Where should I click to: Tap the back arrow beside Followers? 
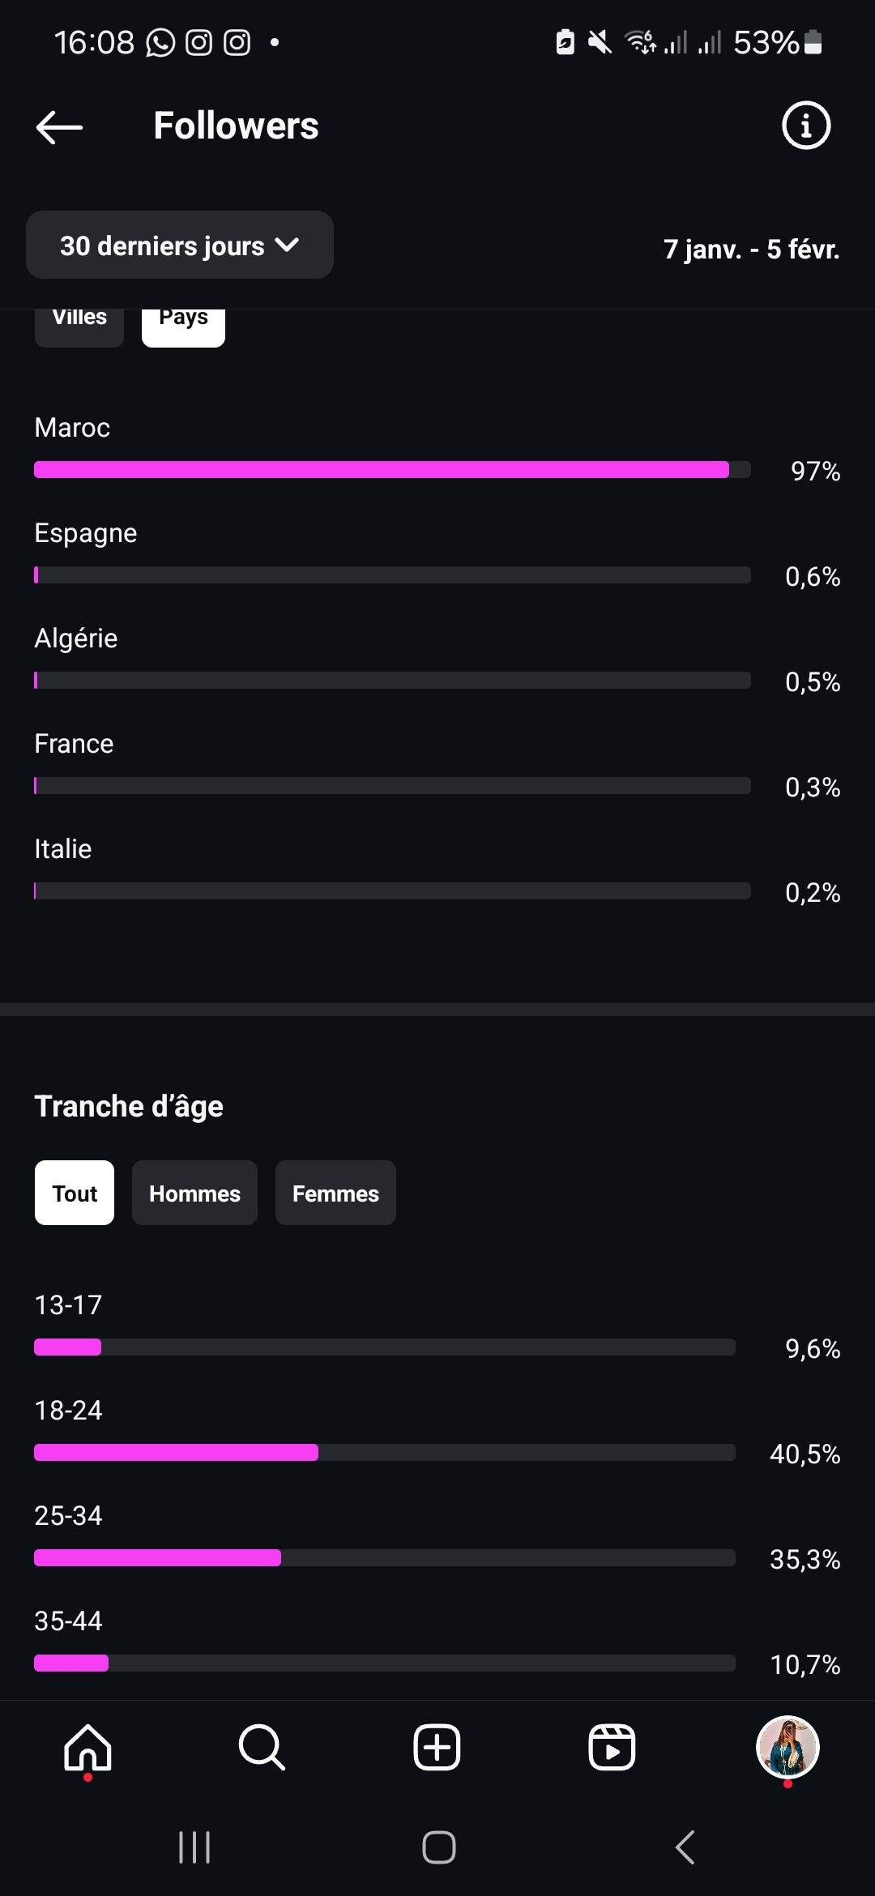(x=59, y=127)
